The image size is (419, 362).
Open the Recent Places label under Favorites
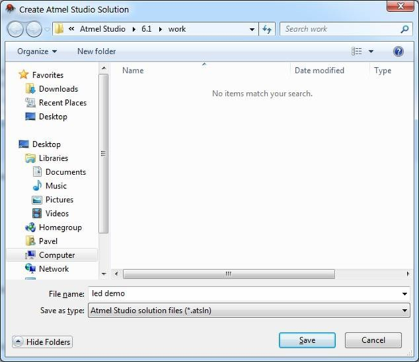63,102
